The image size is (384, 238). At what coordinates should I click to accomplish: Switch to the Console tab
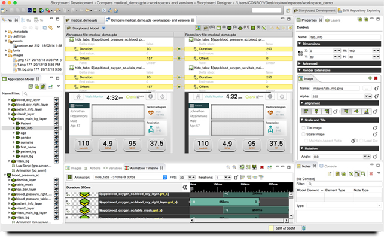coord(328,166)
